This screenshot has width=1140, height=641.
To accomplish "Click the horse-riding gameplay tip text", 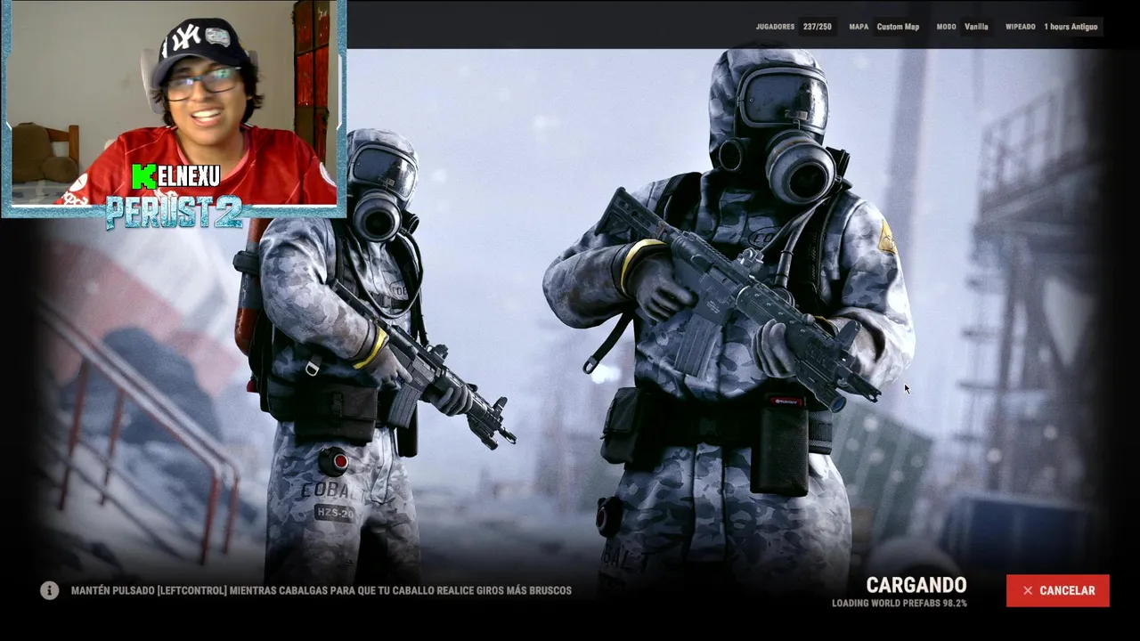I will (x=322, y=590).
